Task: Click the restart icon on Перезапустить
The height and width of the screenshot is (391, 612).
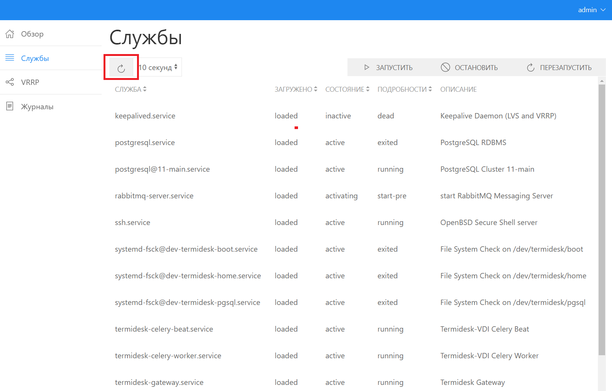Action: pyautogui.click(x=531, y=68)
